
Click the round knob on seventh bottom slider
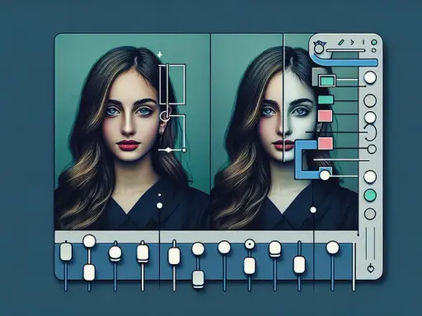(x=224, y=247)
